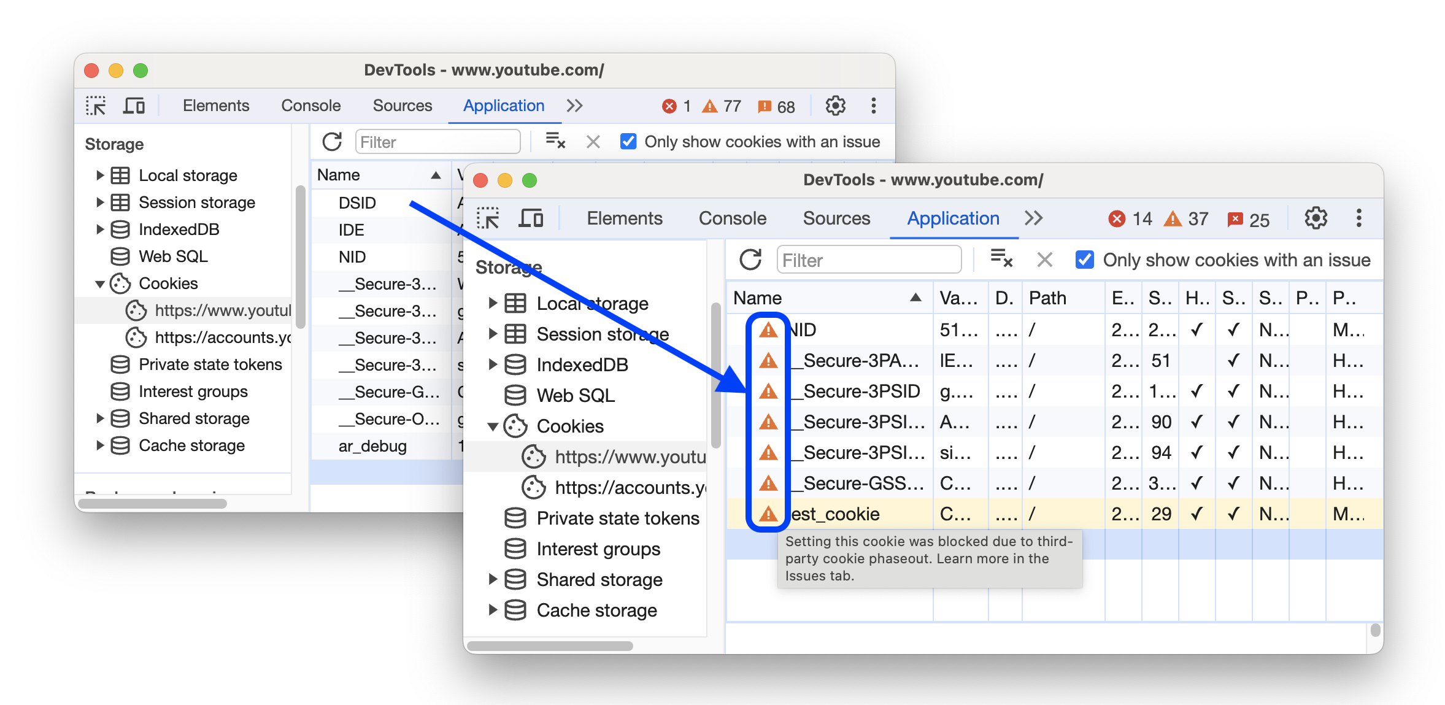Click the warning icon next to NID cookie
1445x705 pixels.
click(767, 331)
